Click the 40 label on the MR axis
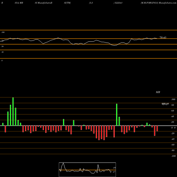The image size is (177, 177). pos(173,116)
